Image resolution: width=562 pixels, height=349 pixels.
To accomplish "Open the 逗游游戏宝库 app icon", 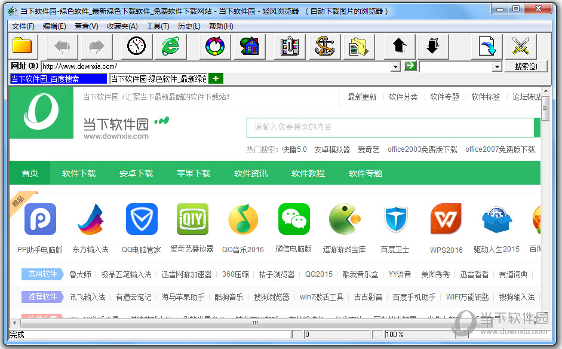I will point(345,219).
